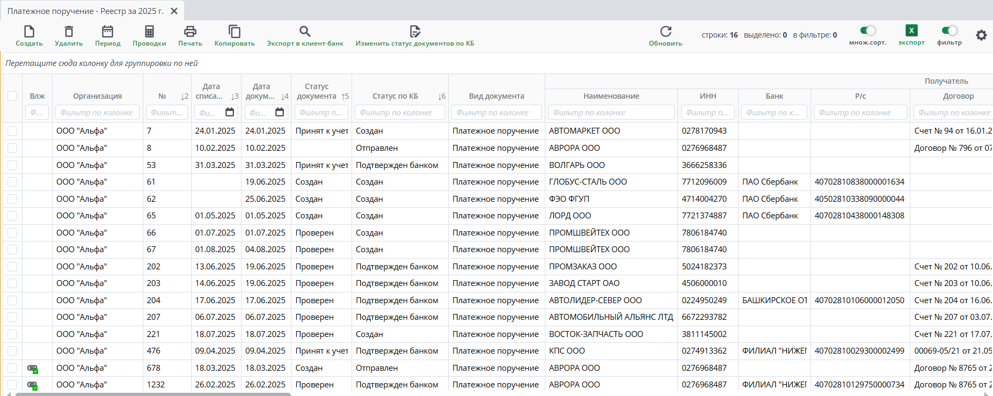Click the Наименование column filter field

611,113
